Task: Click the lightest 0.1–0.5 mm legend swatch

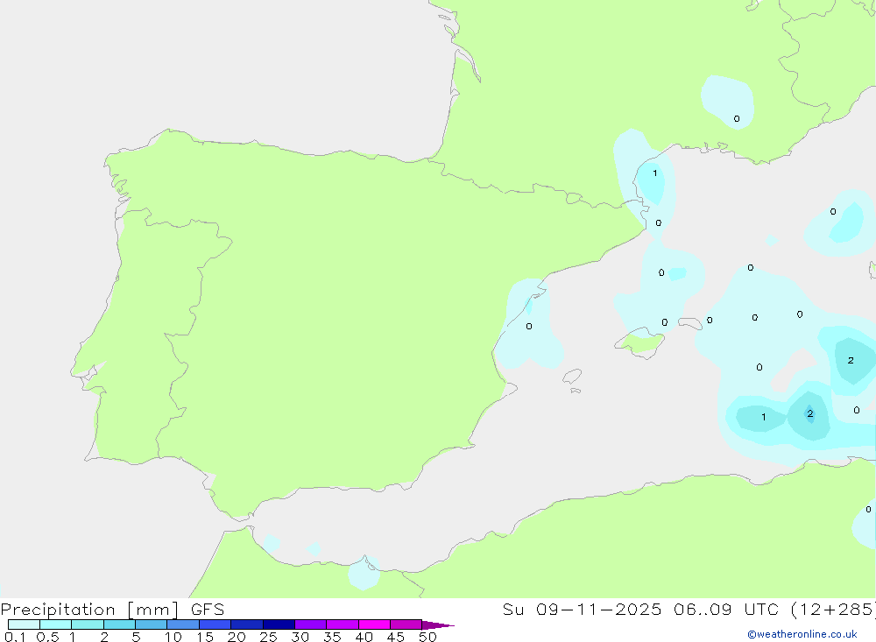Action: coord(24,624)
